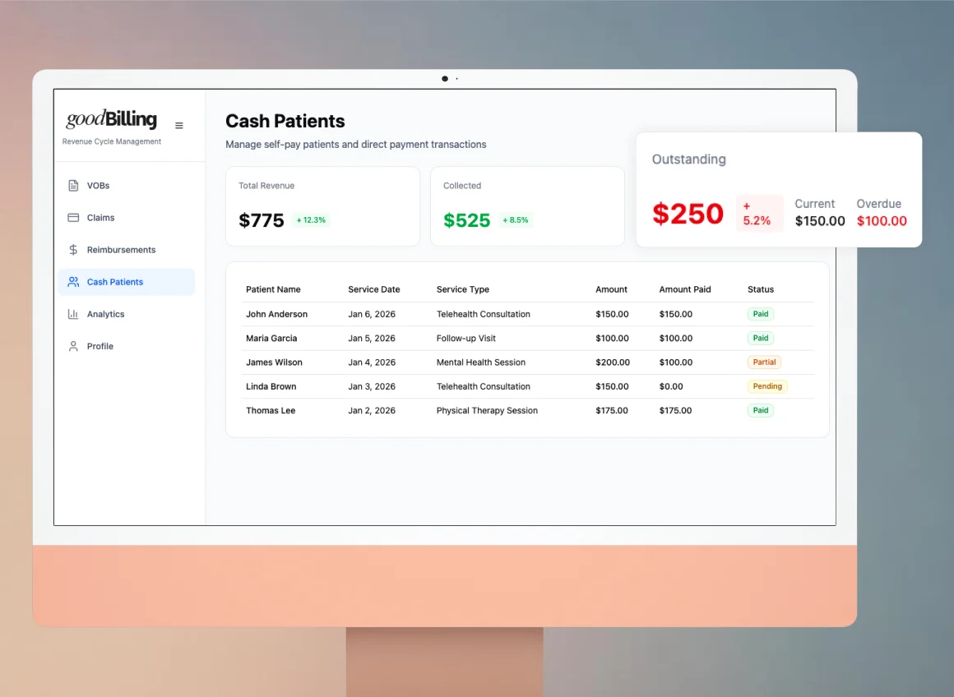Click the $525 Collected value
This screenshot has width=954, height=697.
(x=466, y=220)
